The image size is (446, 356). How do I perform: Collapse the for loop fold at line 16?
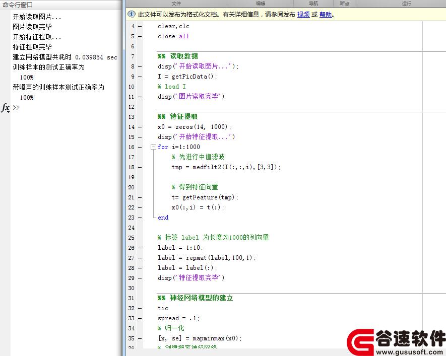pos(153,147)
